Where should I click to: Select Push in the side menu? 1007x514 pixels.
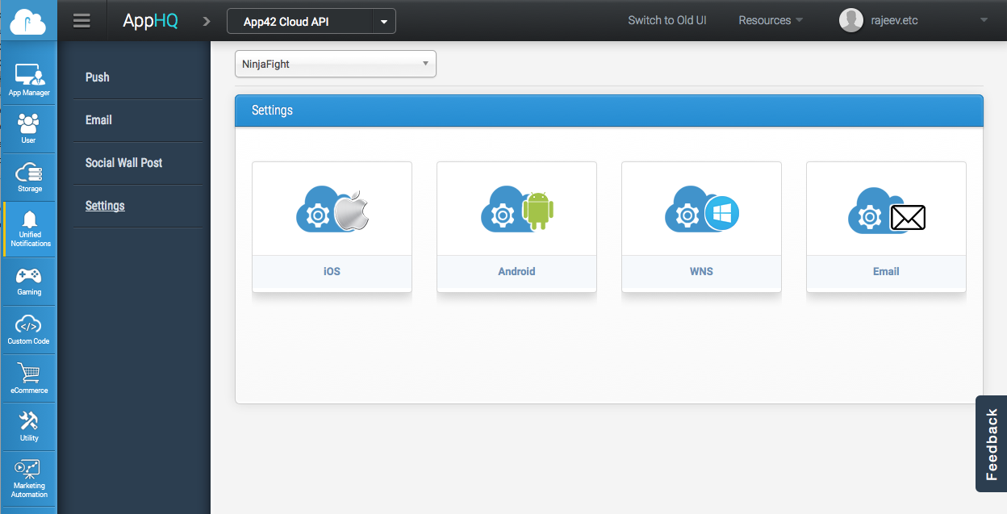tap(98, 77)
